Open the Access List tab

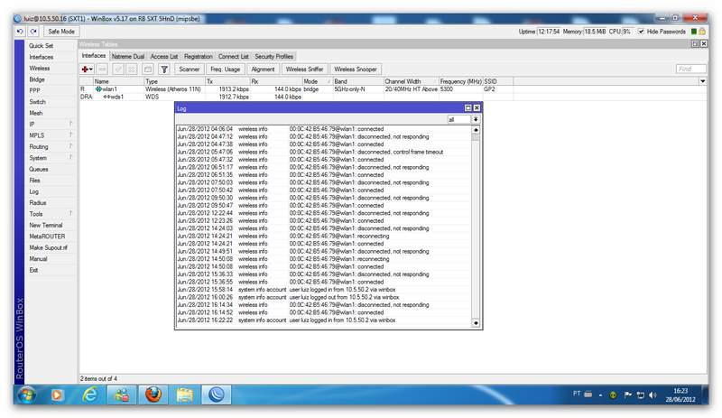click(x=164, y=56)
